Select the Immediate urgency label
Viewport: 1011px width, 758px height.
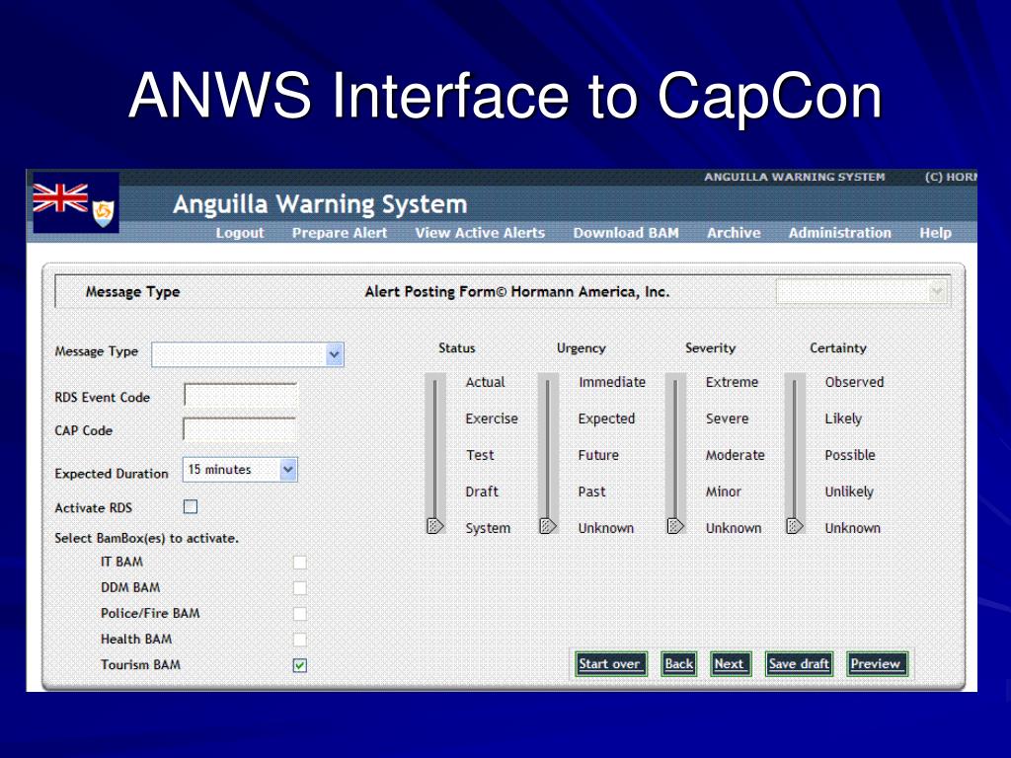coord(612,382)
